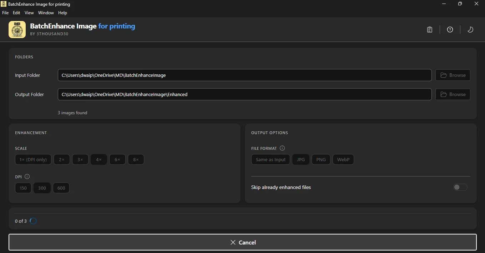
Task: Choose WebP file format
Action: 343,159
